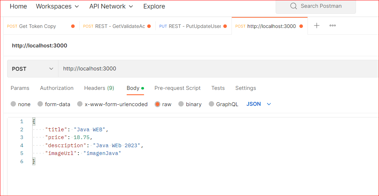Viewport: 379px width, 196px height.
Task: Click the "title" key in body
Action: point(56,129)
